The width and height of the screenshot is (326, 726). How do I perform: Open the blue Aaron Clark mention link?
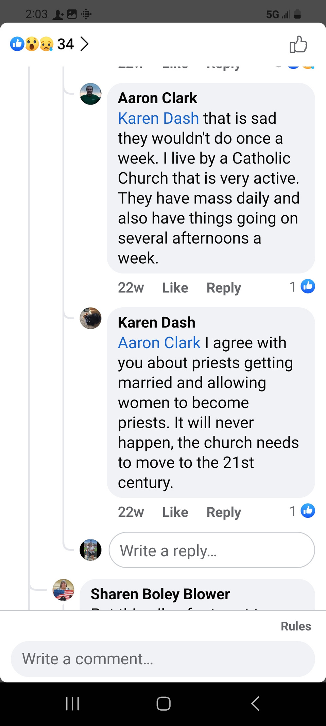[159, 343]
